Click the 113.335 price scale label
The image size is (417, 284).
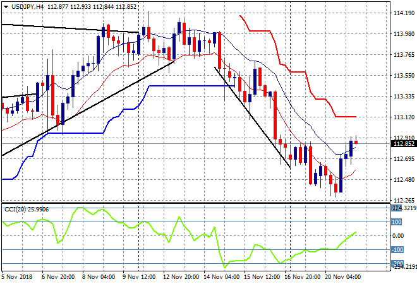coord(404,96)
